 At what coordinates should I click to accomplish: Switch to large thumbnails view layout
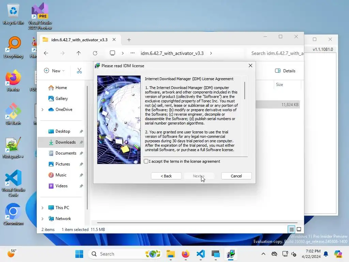299,229
